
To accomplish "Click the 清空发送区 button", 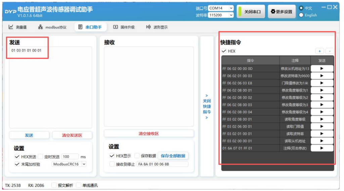I will pyautogui.click(x=72, y=135).
